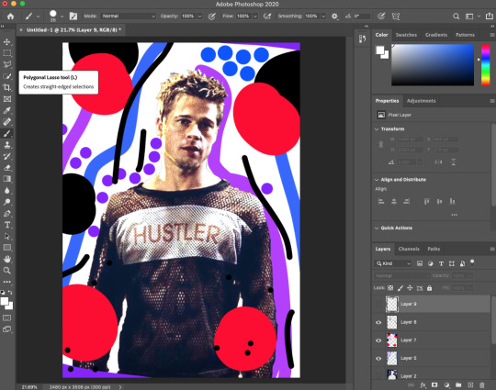Click the Home icon in options bar
496x390 pixels.
(x=10, y=17)
